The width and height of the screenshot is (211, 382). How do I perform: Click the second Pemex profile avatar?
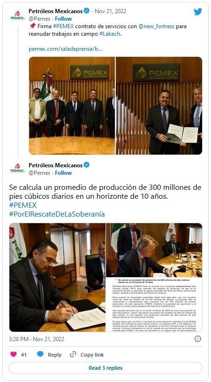pyautogui.click(x=17, y=168)
